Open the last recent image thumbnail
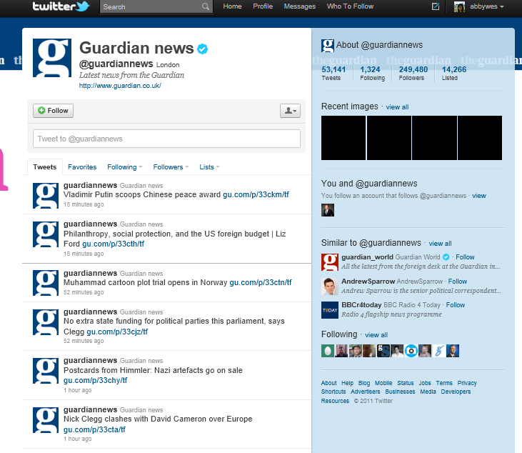The width and height of the screenshot is (522, 453). tap(480, 138)
